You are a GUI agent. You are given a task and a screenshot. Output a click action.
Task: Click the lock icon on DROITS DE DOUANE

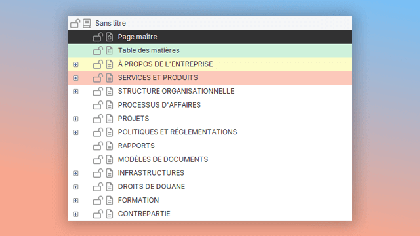tap(98, 186)
